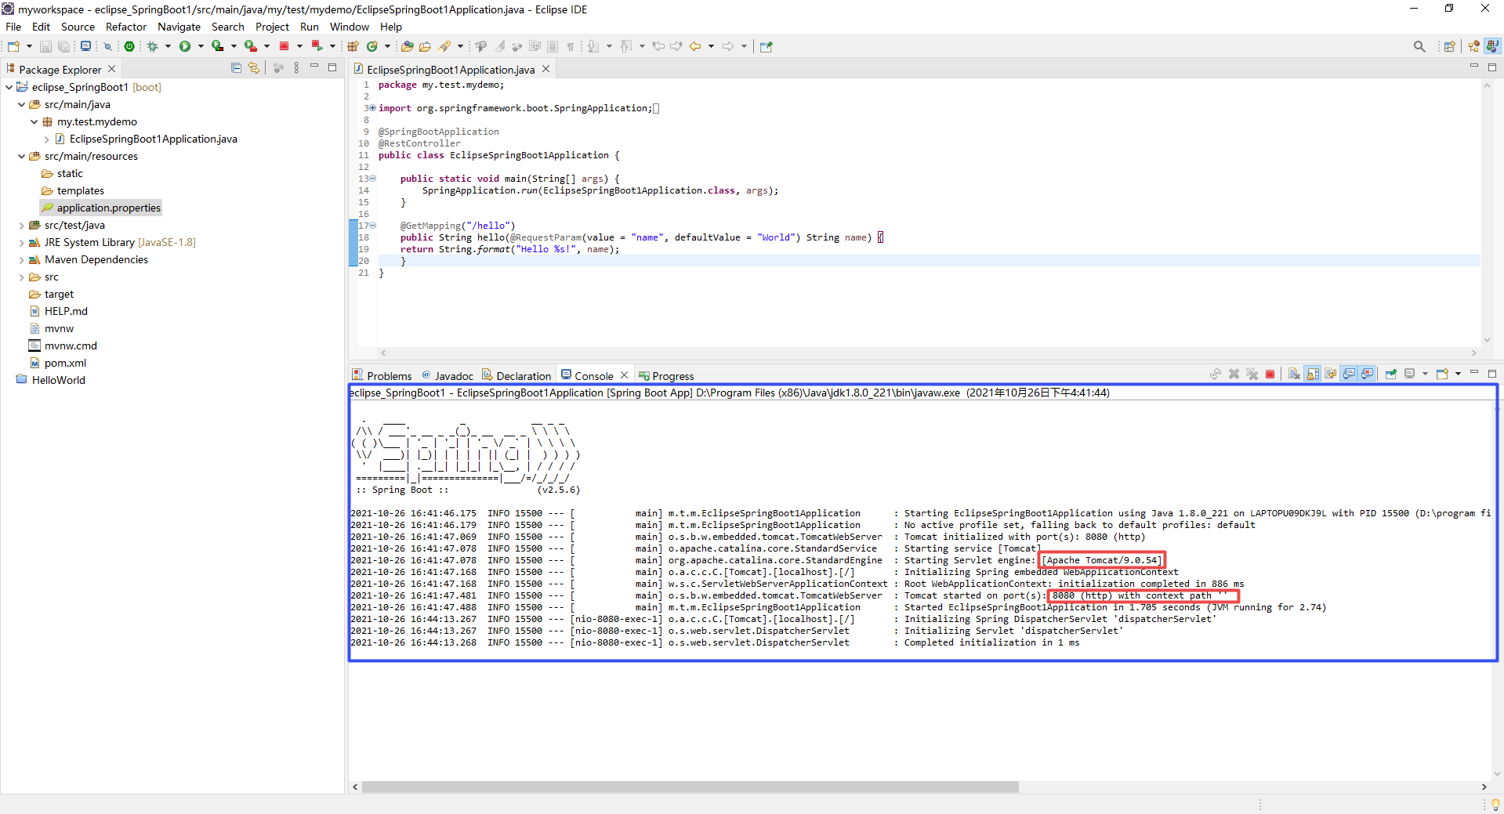Click tip lightbulb in status bar
The height and width of the screenshot is (814, 1504).
tap(1495, 805)
